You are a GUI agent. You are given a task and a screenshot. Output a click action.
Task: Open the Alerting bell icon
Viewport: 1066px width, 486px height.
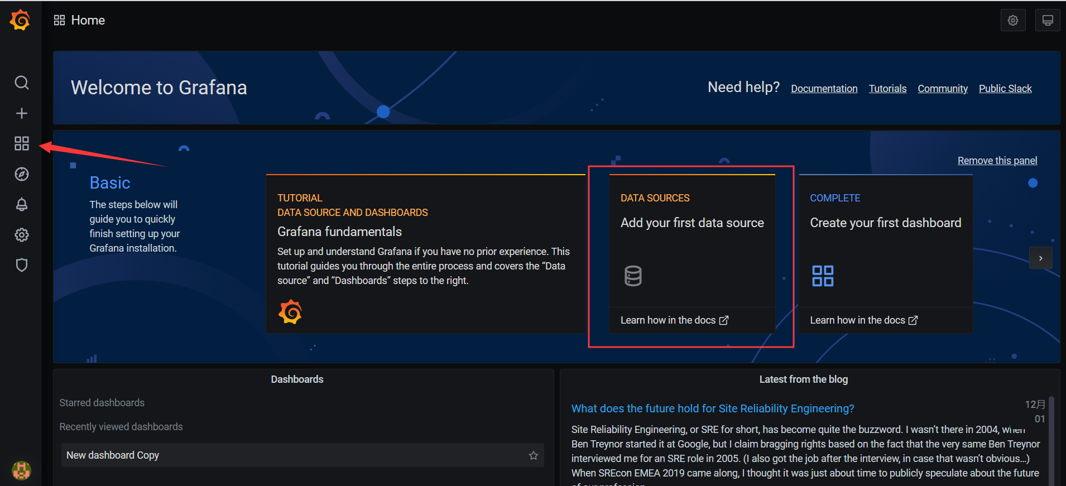click(x=21, y=204)
